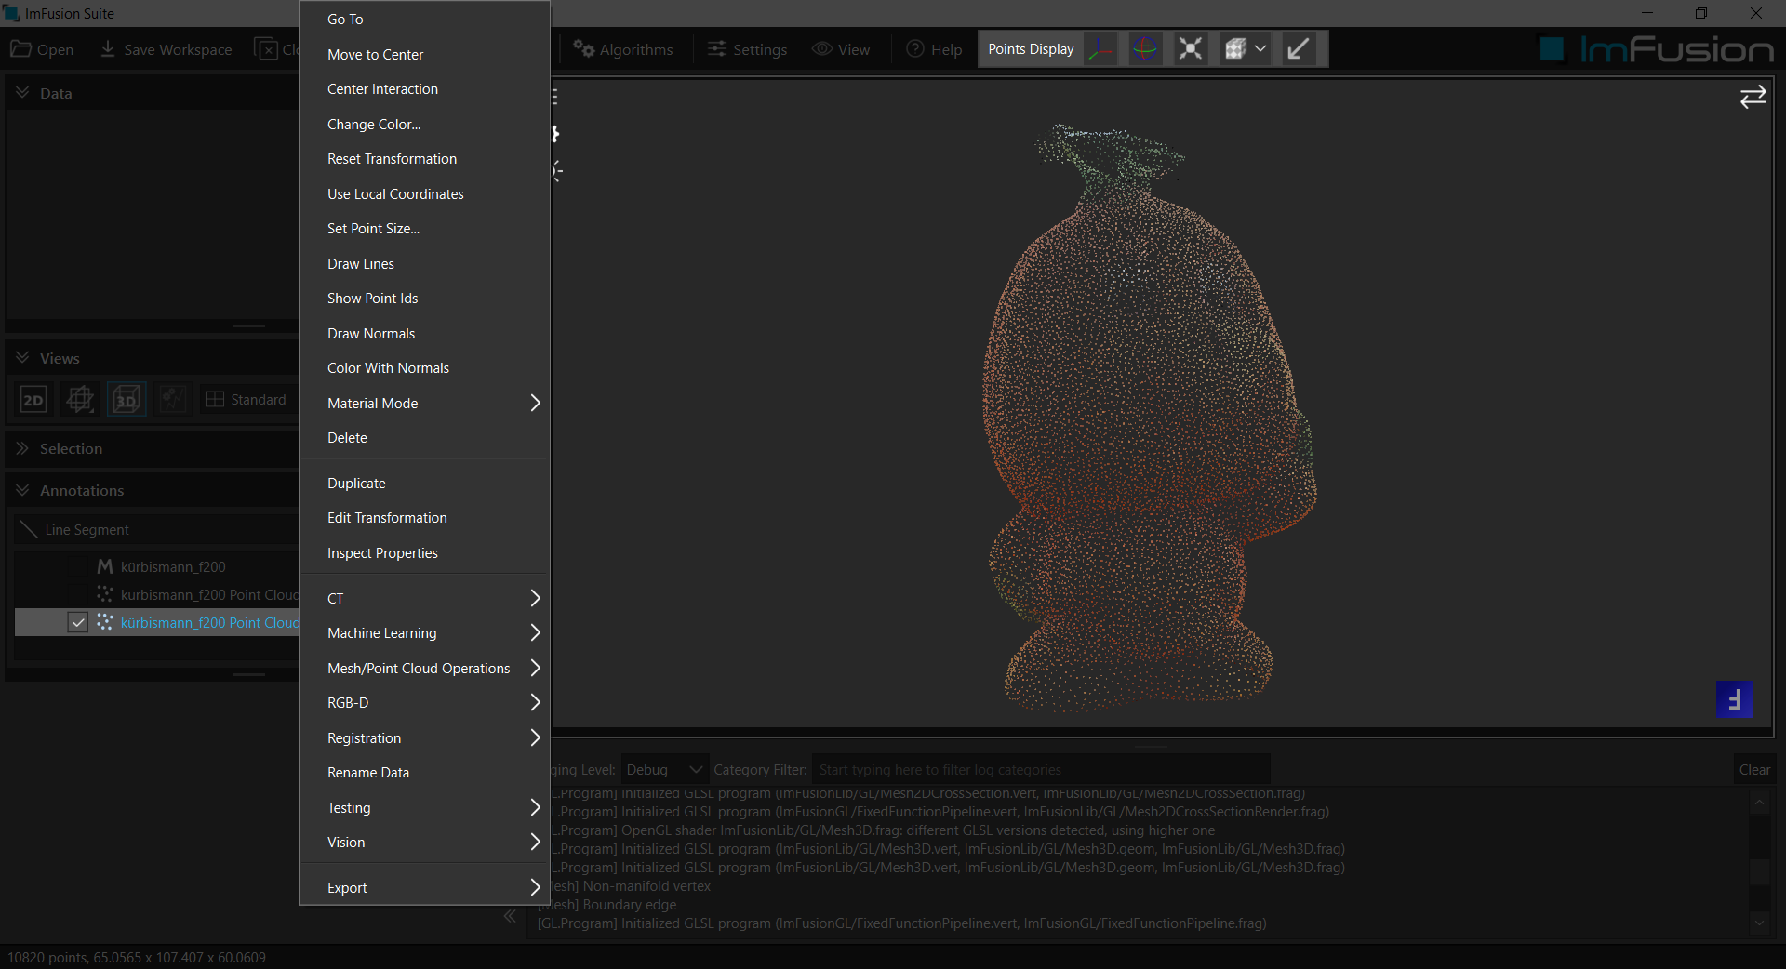Viewport: 1786px width, 969px height.
Task: Collapse the side panel with double chevron
Action: [510, 916]
